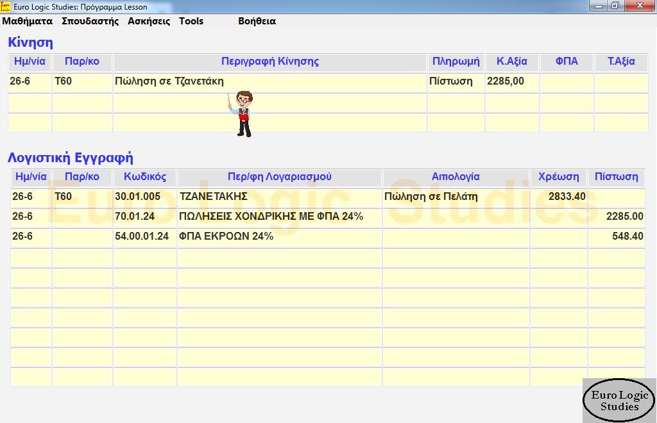The height and width of the screenshot is (423, 657).
Task: Open the Tools menu
Action: coord(191,21)
